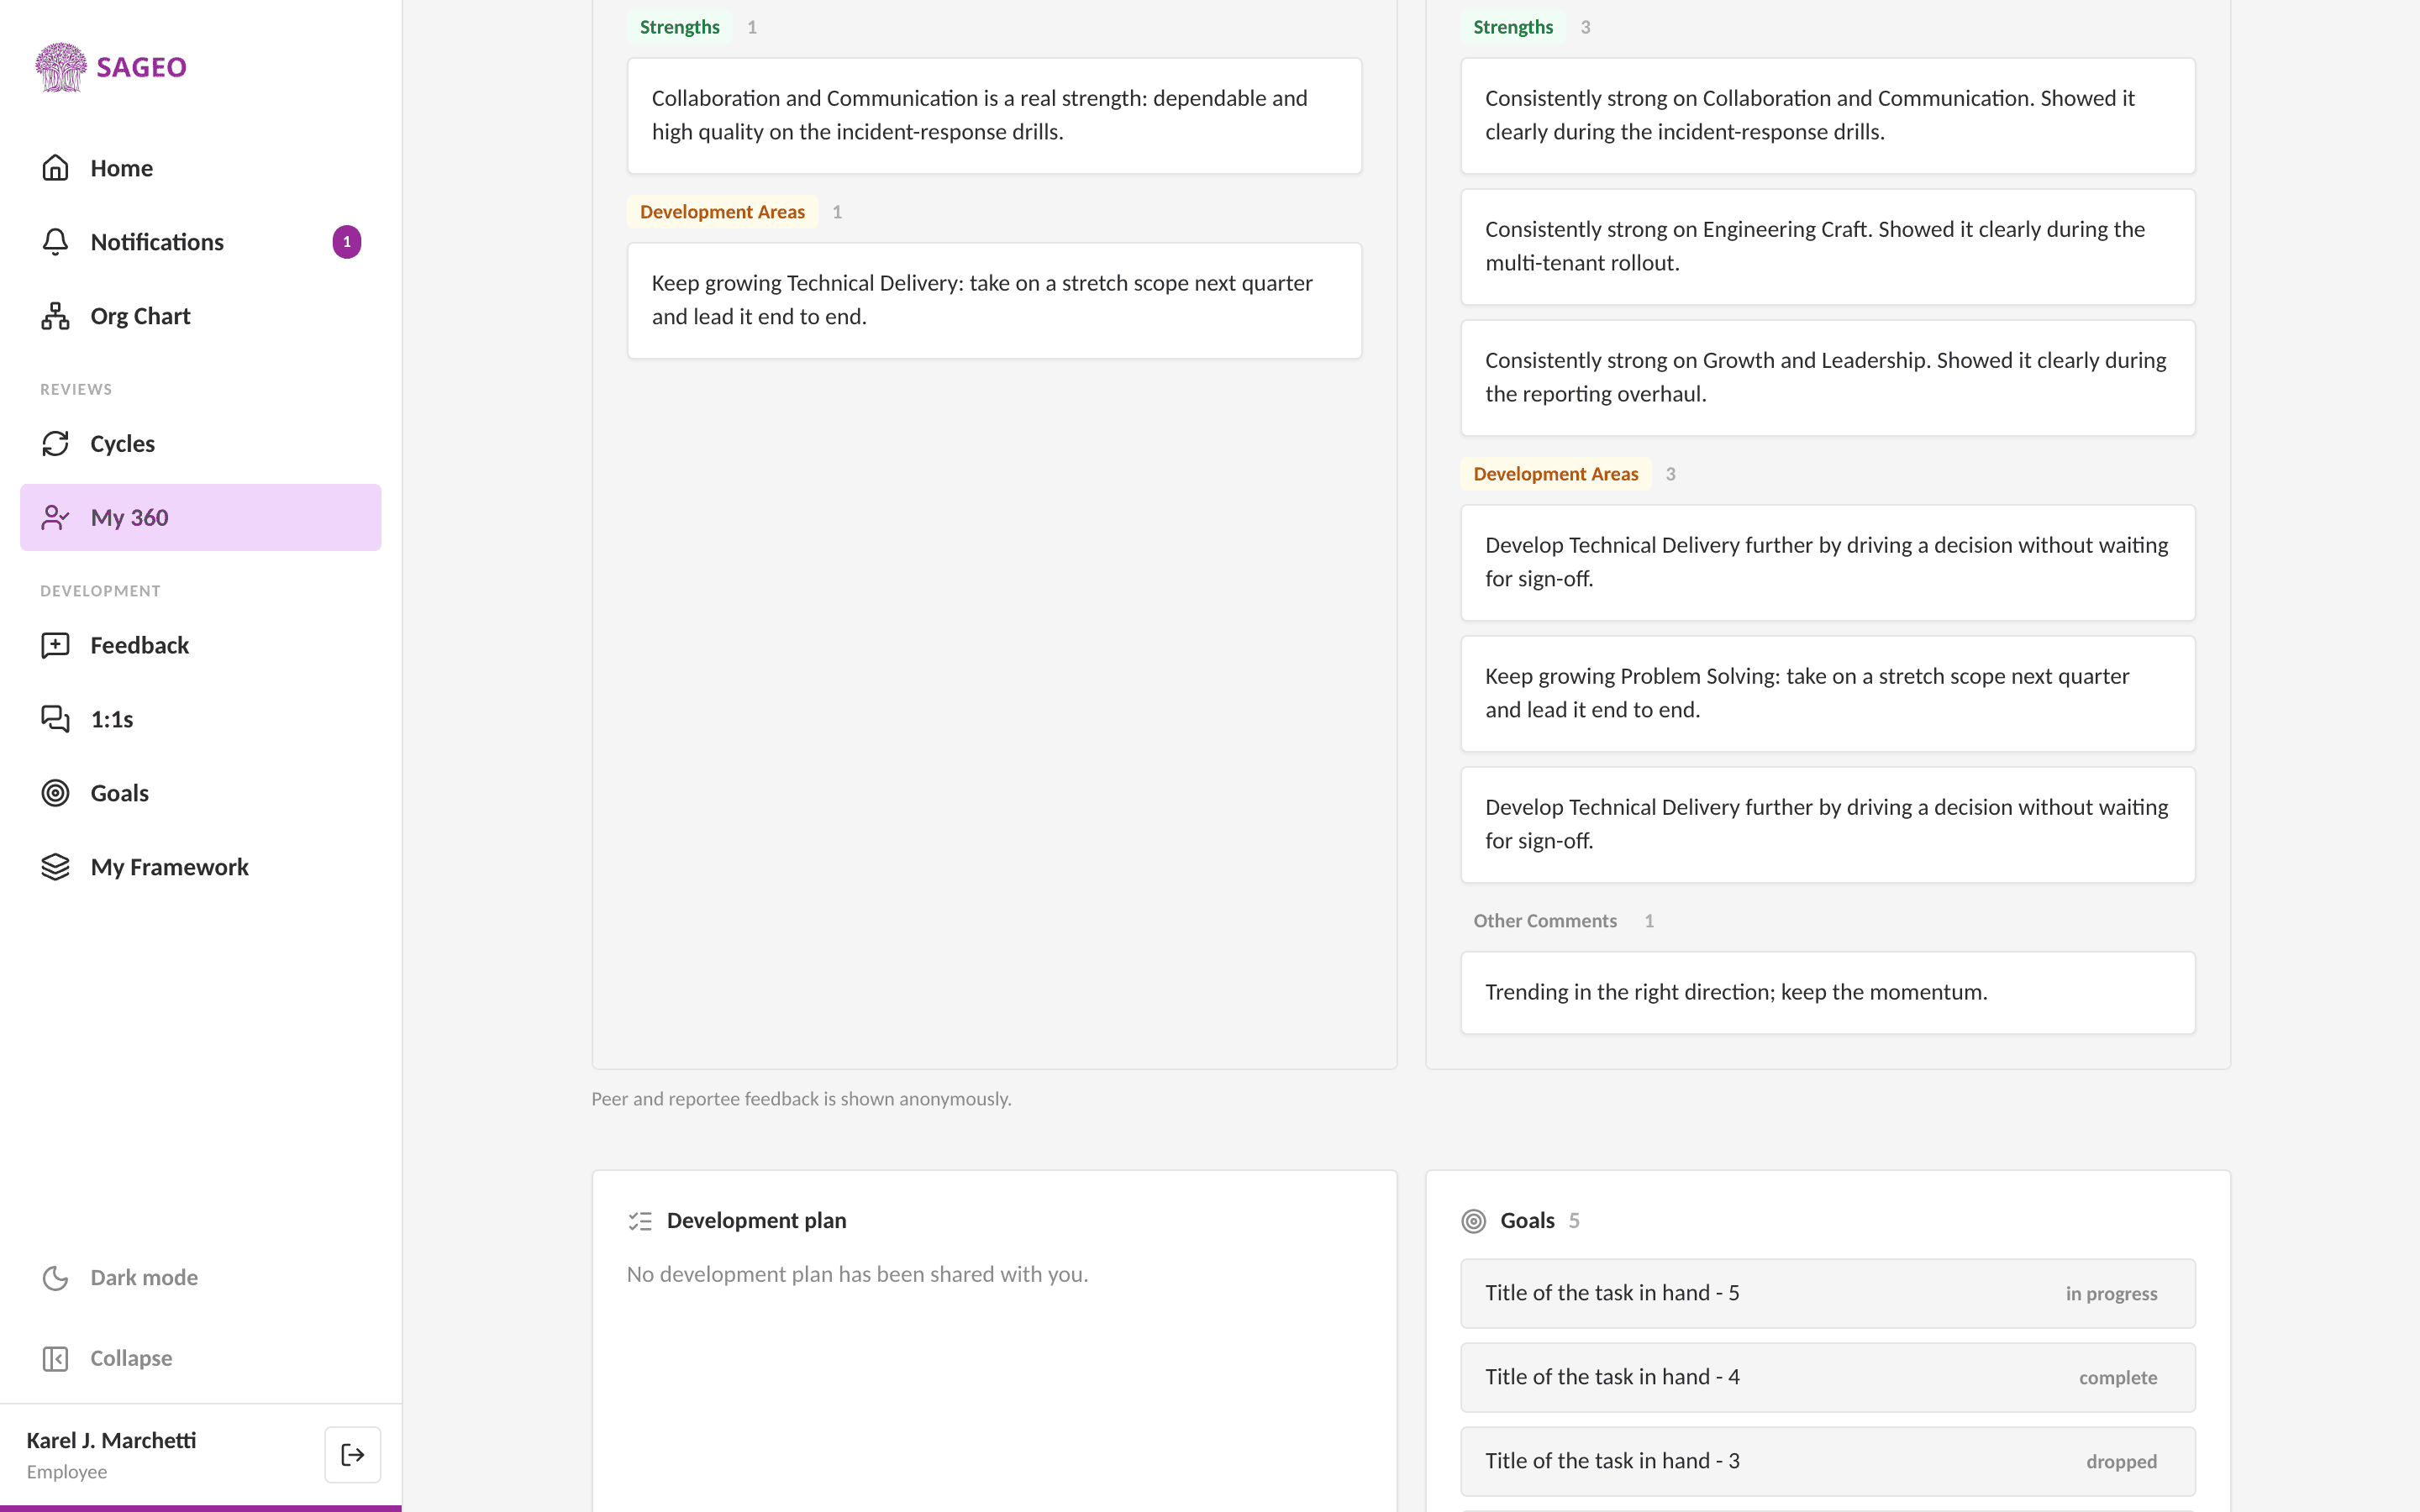Click the Problem Solving development card
Image resolution: width=2420 pixels, height=1512 pixels.
[x=1827, y=693]
